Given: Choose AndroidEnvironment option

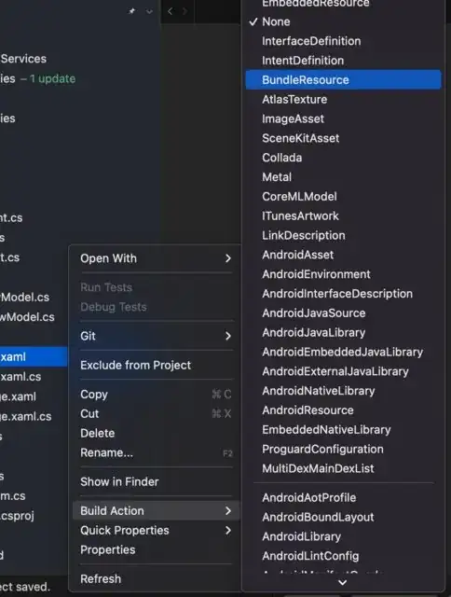Looking at the screenshot, I should 343,274.
